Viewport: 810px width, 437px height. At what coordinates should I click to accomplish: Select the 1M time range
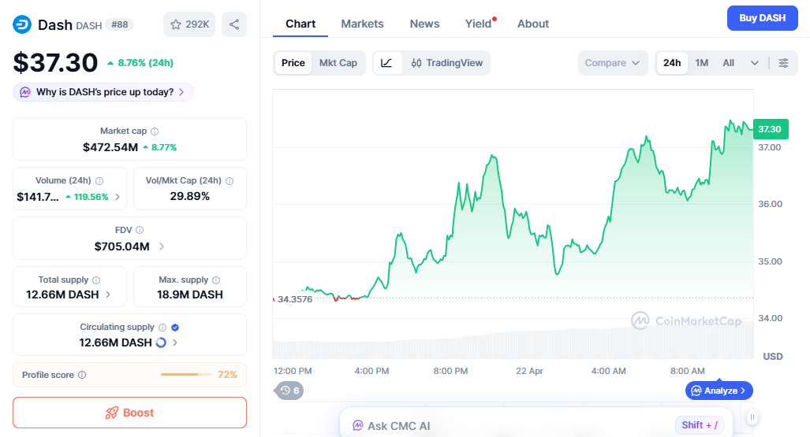click(701, 63)
